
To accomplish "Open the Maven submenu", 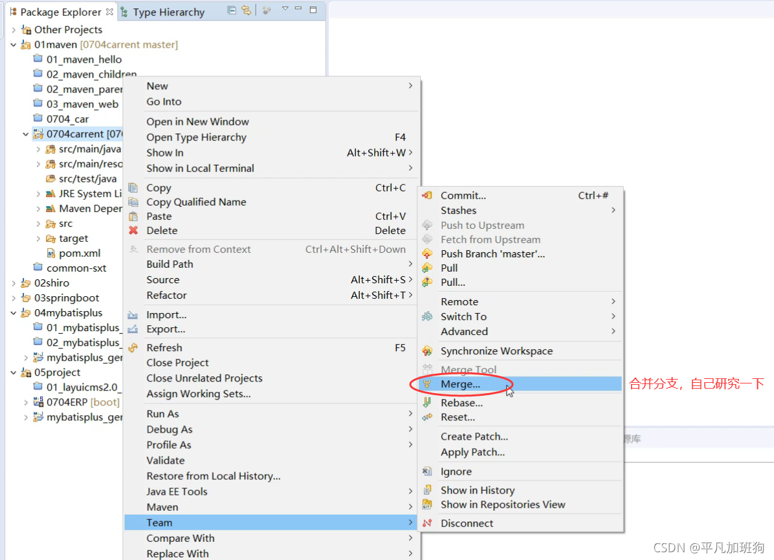I will [272, 507].
